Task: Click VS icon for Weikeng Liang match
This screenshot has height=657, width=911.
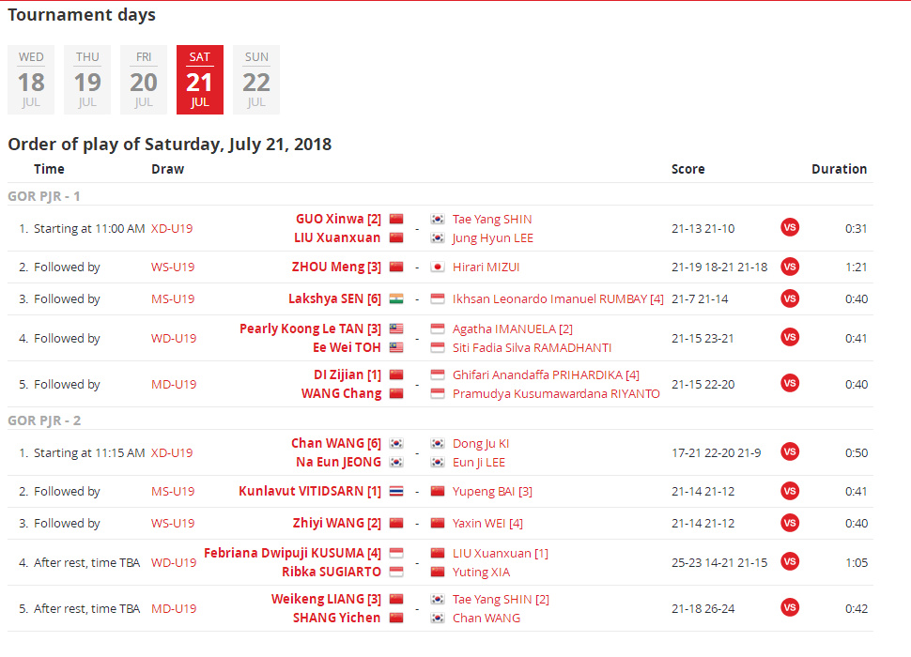Action: 790,608
